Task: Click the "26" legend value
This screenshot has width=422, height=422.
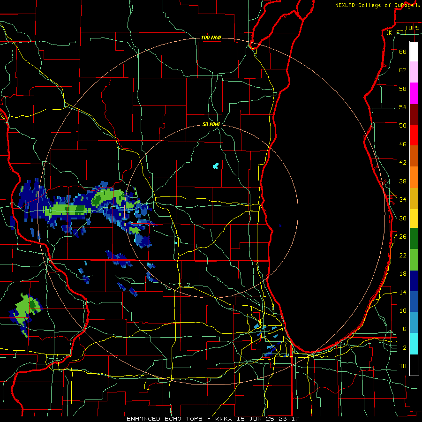Action: coord(403,237)
